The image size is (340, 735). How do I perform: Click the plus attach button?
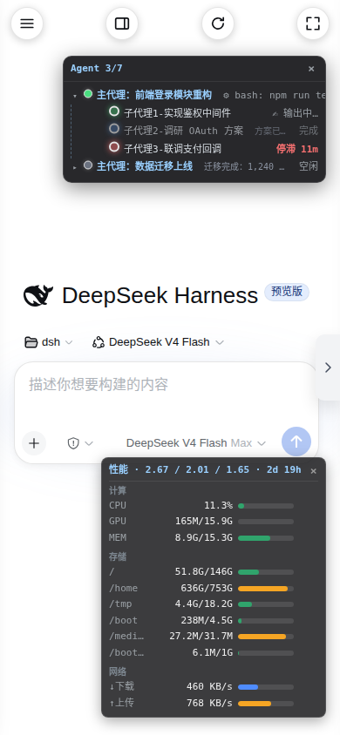[34, 443]
